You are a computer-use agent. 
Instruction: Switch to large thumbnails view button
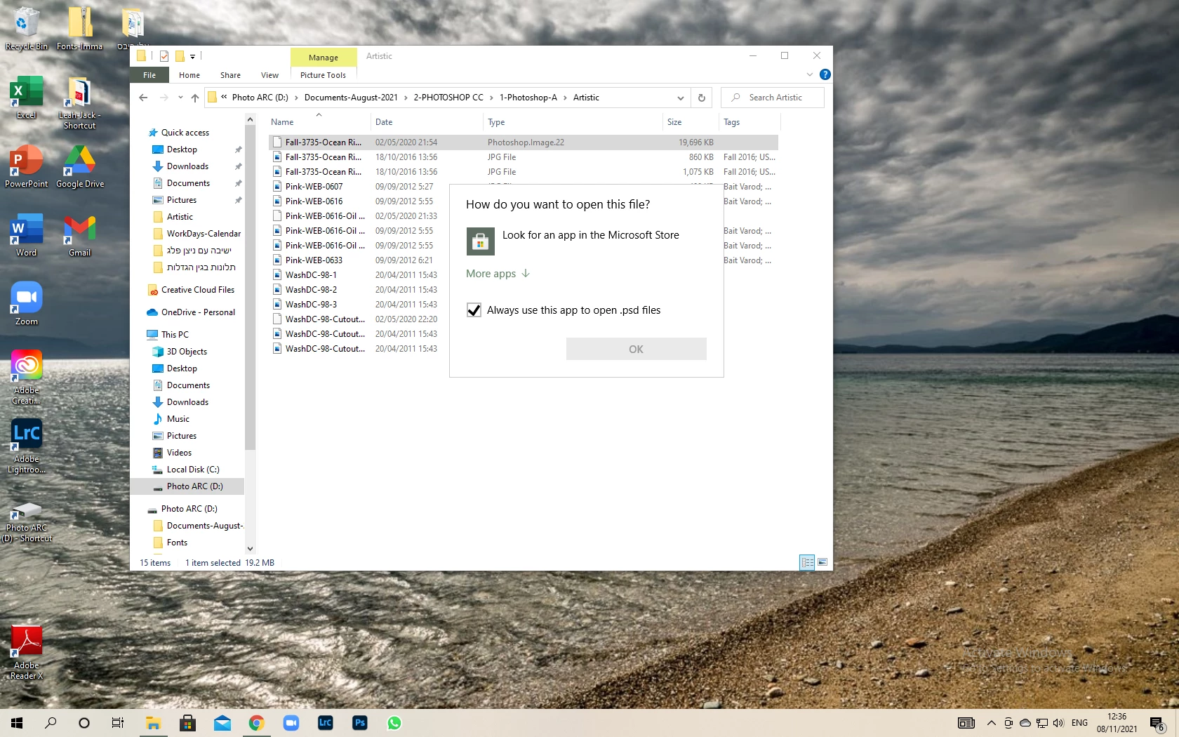pos(822,562)
